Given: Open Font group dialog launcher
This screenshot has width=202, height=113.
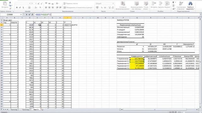Looking at the screenshot, I should click(43, 11).
